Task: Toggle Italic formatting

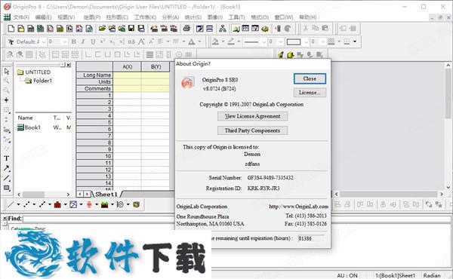Action: click(x=83, y=41)
